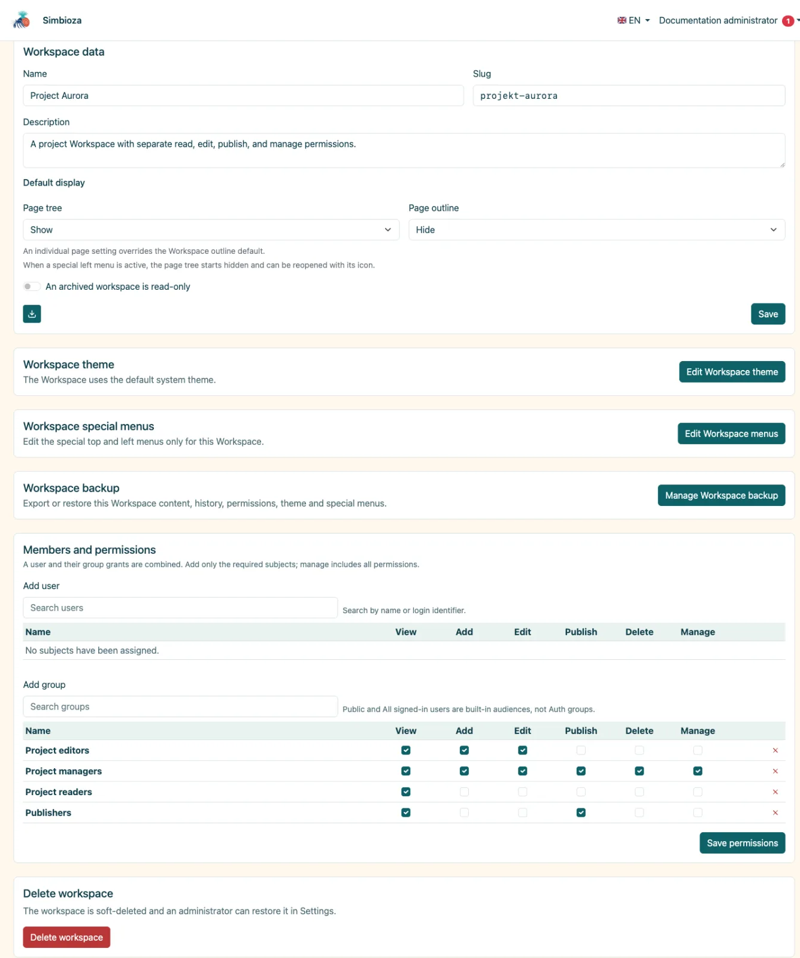Open the Page tree dropdown
This screenshot has width=800, height=958.
coord(211,230)
